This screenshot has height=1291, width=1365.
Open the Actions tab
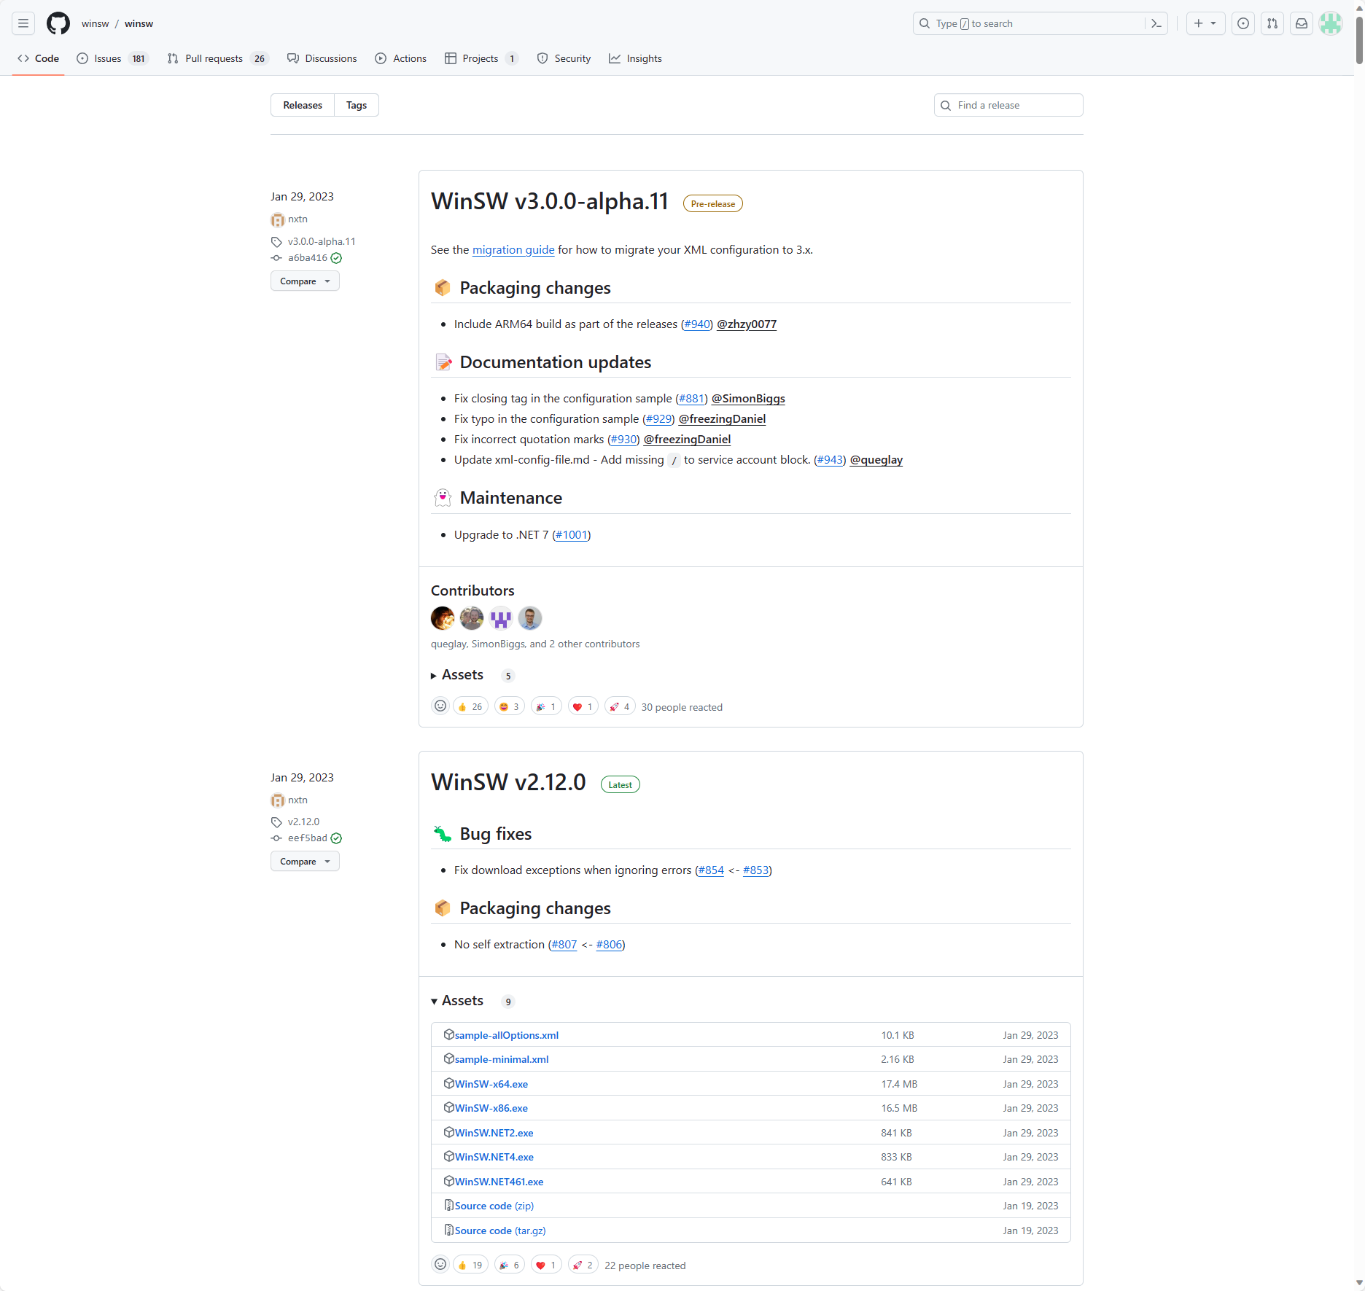[401, 58]
